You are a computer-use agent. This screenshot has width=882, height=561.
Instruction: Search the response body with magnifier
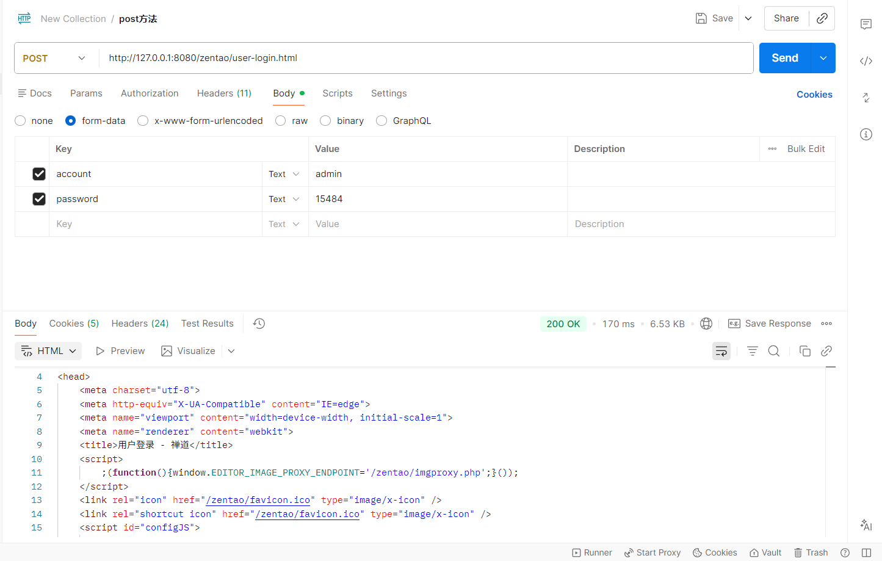click(x=774, y=351)
